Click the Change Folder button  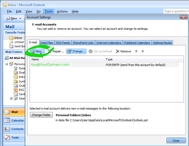coord(41,115)
